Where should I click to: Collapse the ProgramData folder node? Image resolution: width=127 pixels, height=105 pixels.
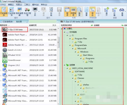[70, 45]
